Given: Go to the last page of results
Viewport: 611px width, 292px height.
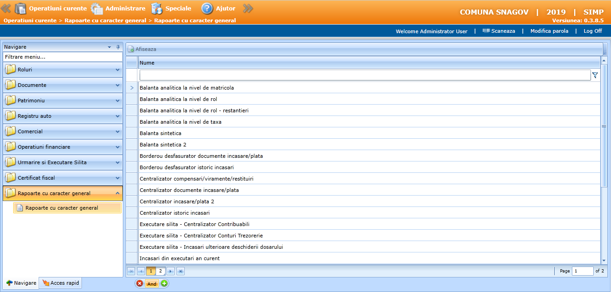Looking at the screenshot, I should pos(181,271).
